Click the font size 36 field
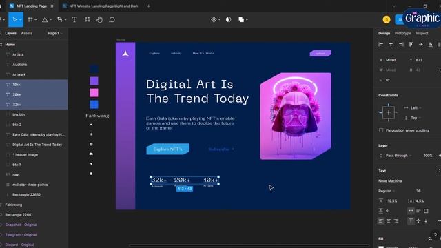Viewport: 441px width, 248px height. [418, 191]
